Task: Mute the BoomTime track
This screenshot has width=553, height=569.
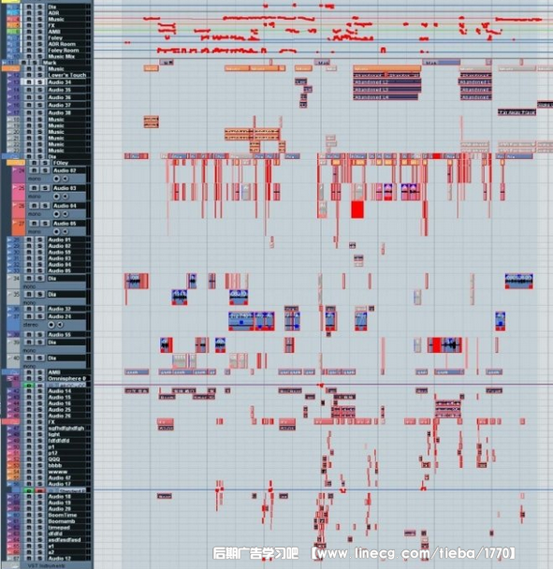Action: pos(29,515)
